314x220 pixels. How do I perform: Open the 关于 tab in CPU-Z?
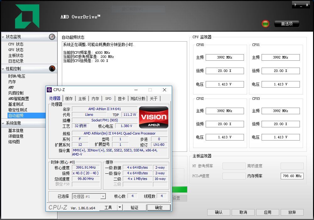coord(154,99)
